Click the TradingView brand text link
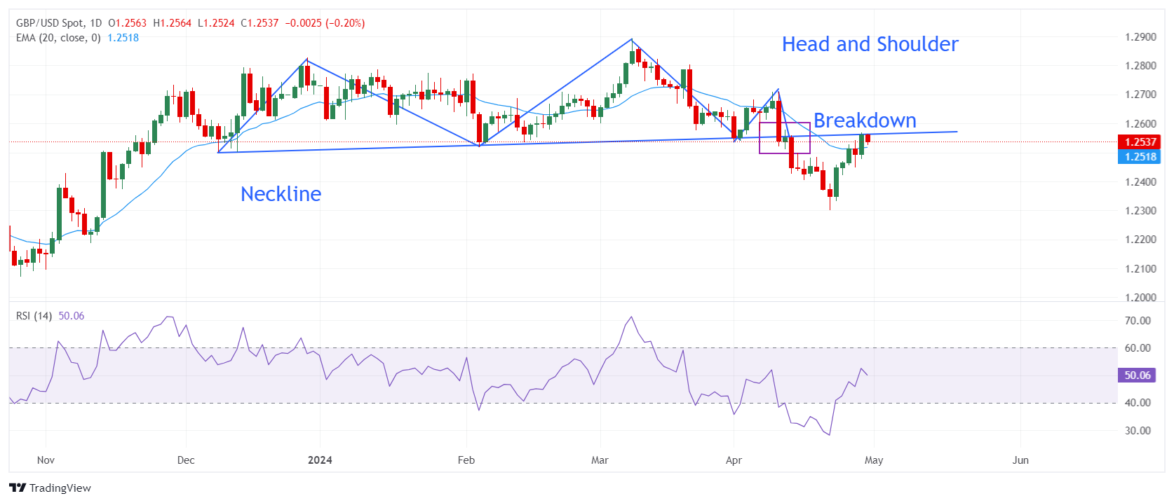This screenshot has width=1174, height=503. pos(60,488)
